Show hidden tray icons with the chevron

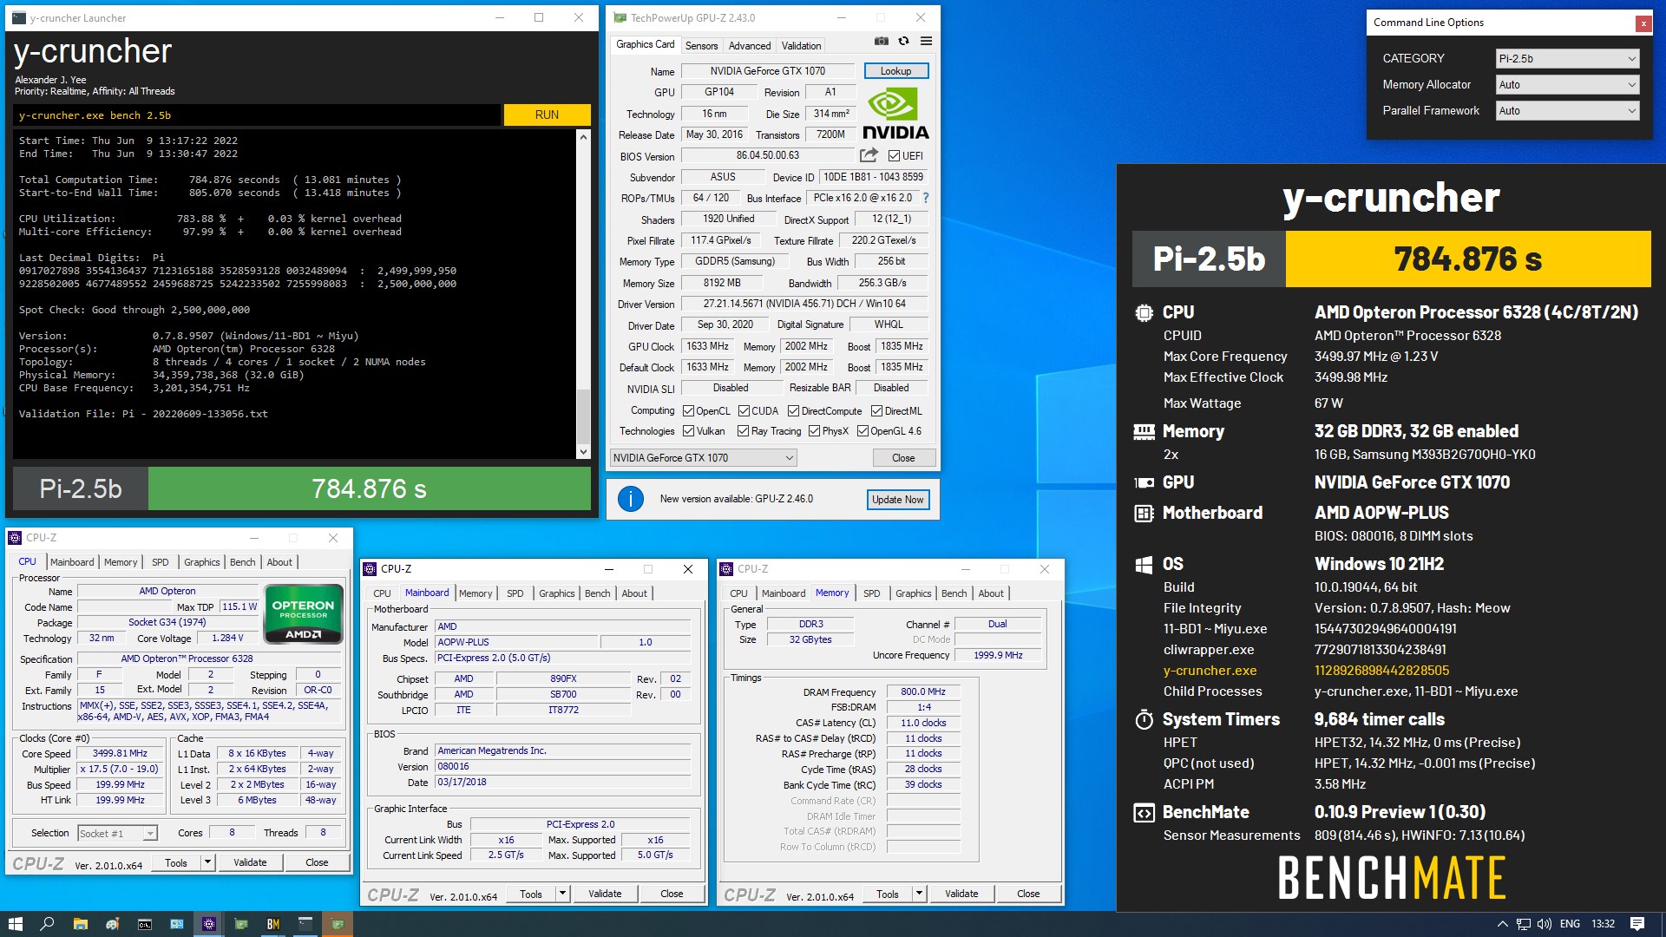coord(1502,924)
